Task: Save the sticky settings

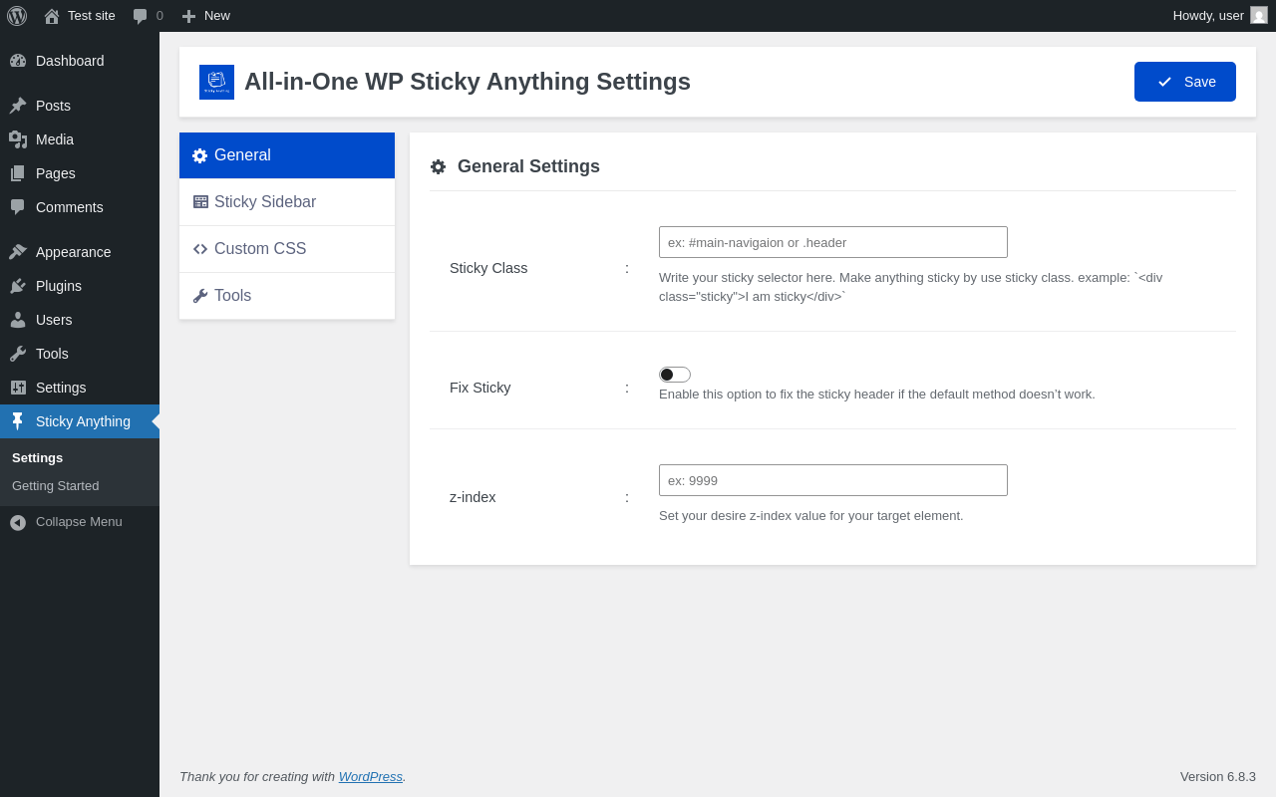Action: (x=1184, y=82)
